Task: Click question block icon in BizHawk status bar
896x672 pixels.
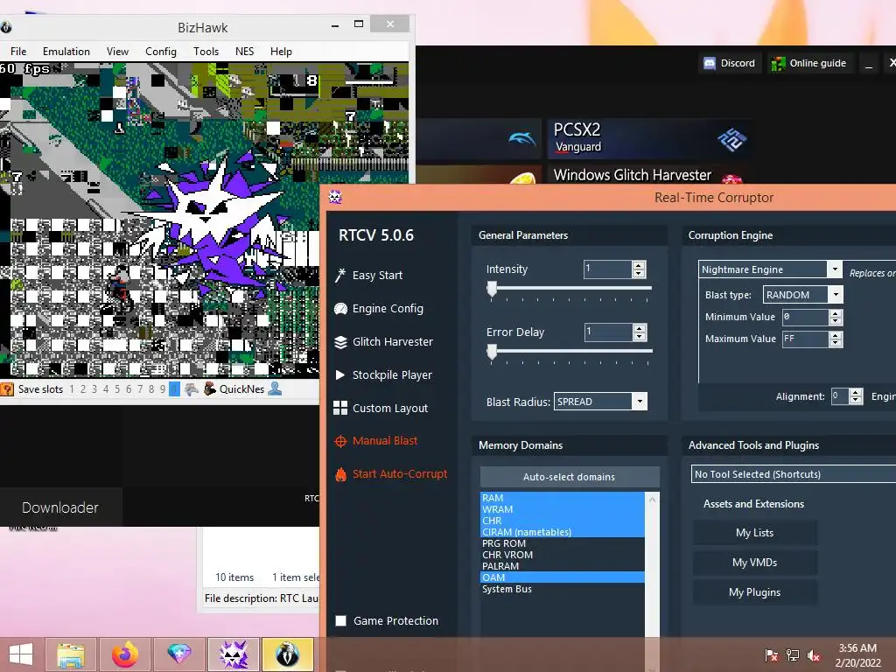Action: pyautogui.click(x=7, y=389)
